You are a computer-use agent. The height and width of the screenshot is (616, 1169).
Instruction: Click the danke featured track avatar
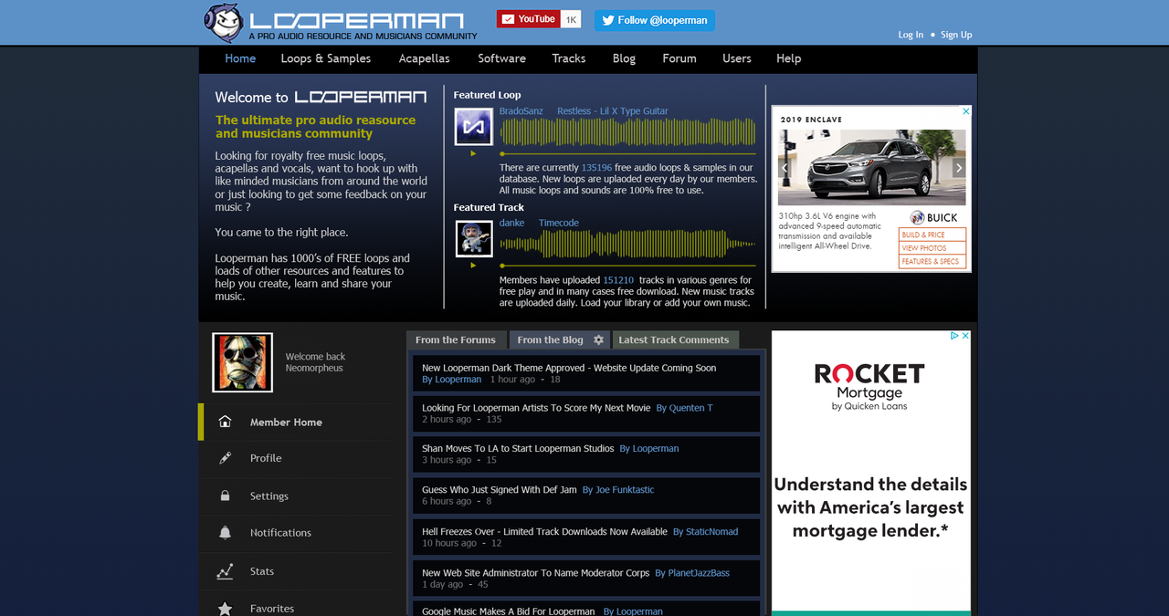coord(474,239)
